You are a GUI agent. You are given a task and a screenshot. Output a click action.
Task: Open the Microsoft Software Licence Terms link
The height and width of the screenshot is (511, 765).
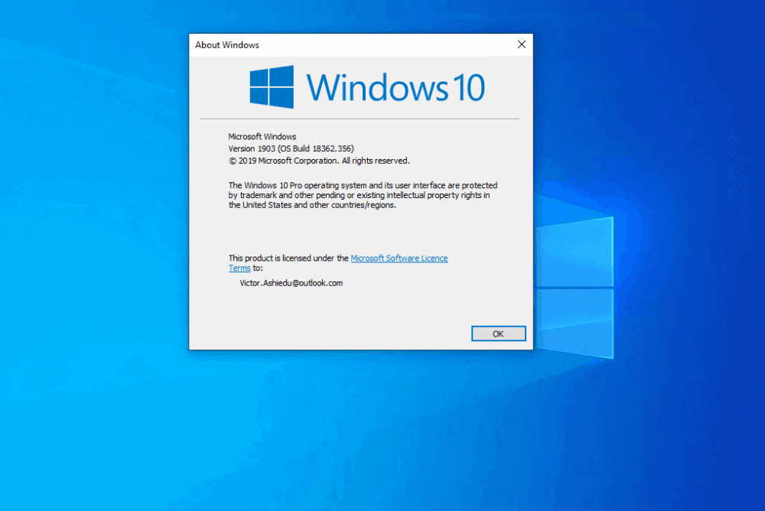coord(399,258)
